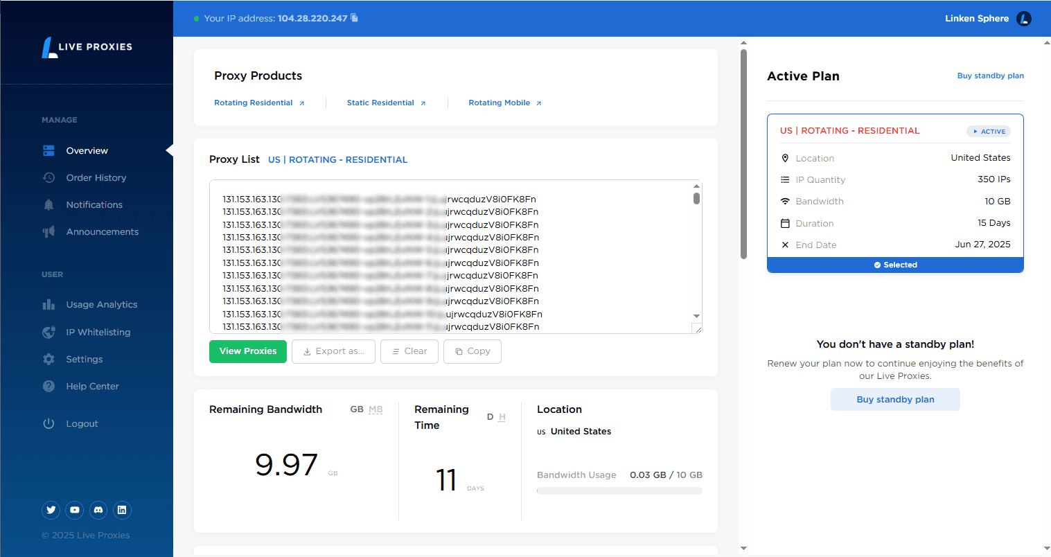Switch remaining time to hours
1051x557 pixels.
pos(503,416)
